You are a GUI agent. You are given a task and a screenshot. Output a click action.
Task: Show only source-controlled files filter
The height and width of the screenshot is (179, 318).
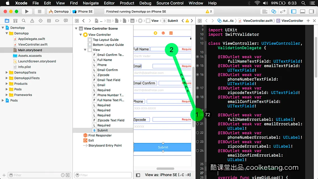pos(68,175)
